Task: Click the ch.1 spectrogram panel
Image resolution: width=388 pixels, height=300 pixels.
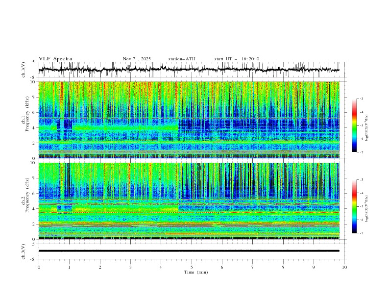Action: [189, 120]
